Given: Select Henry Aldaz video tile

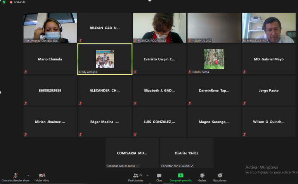Looking at the screenshot, I should coord(214,28).
